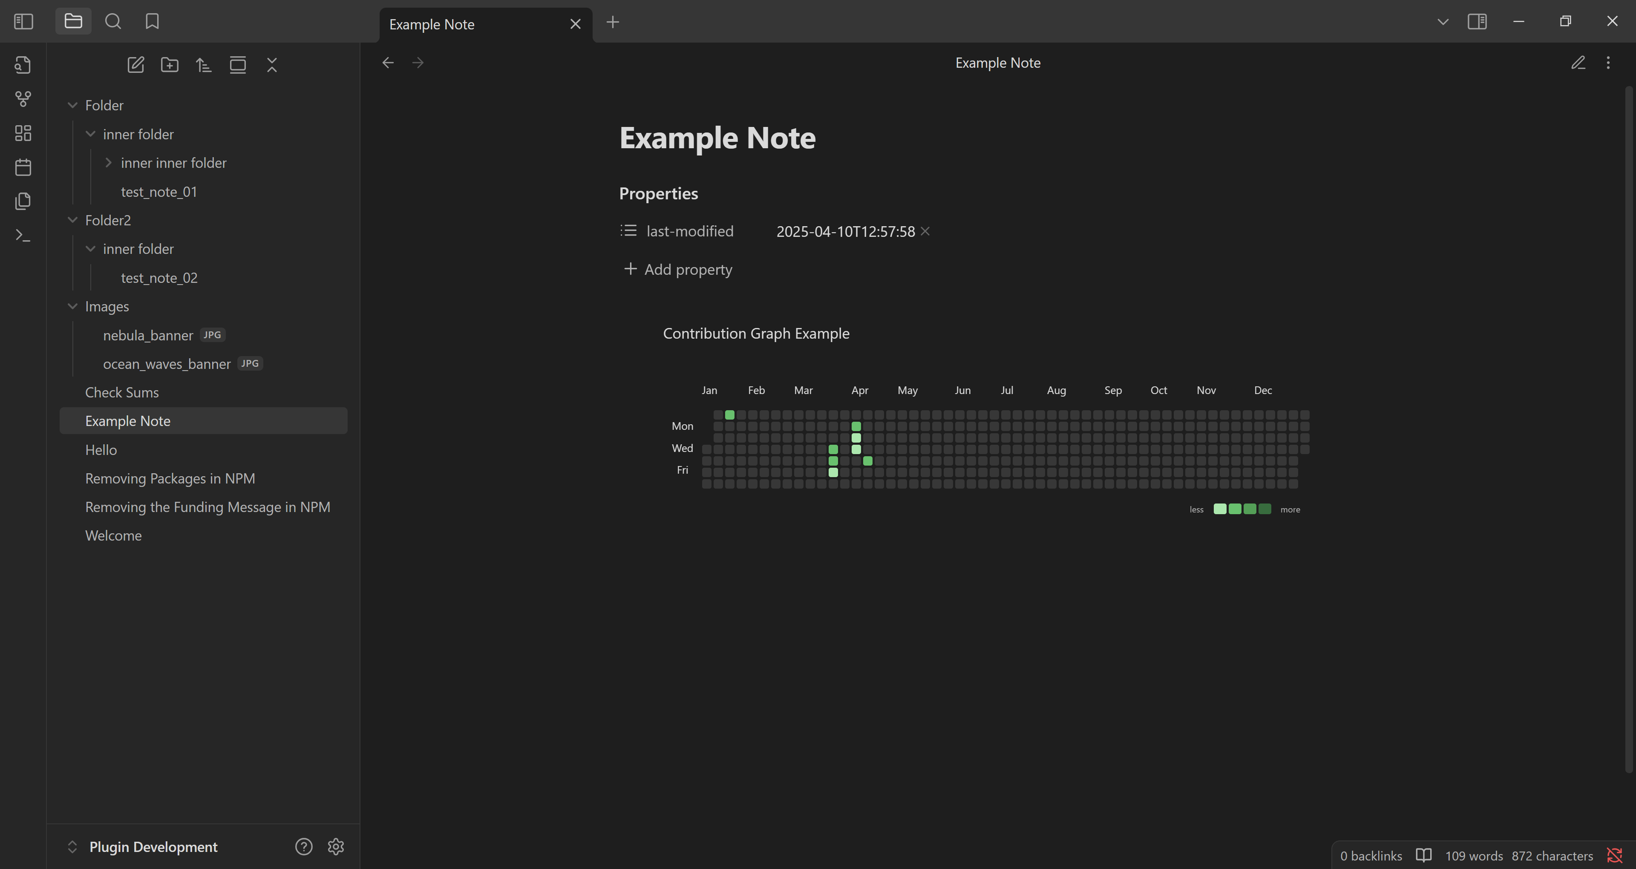Collapse the Folder2 tree item

coord(72,220)
